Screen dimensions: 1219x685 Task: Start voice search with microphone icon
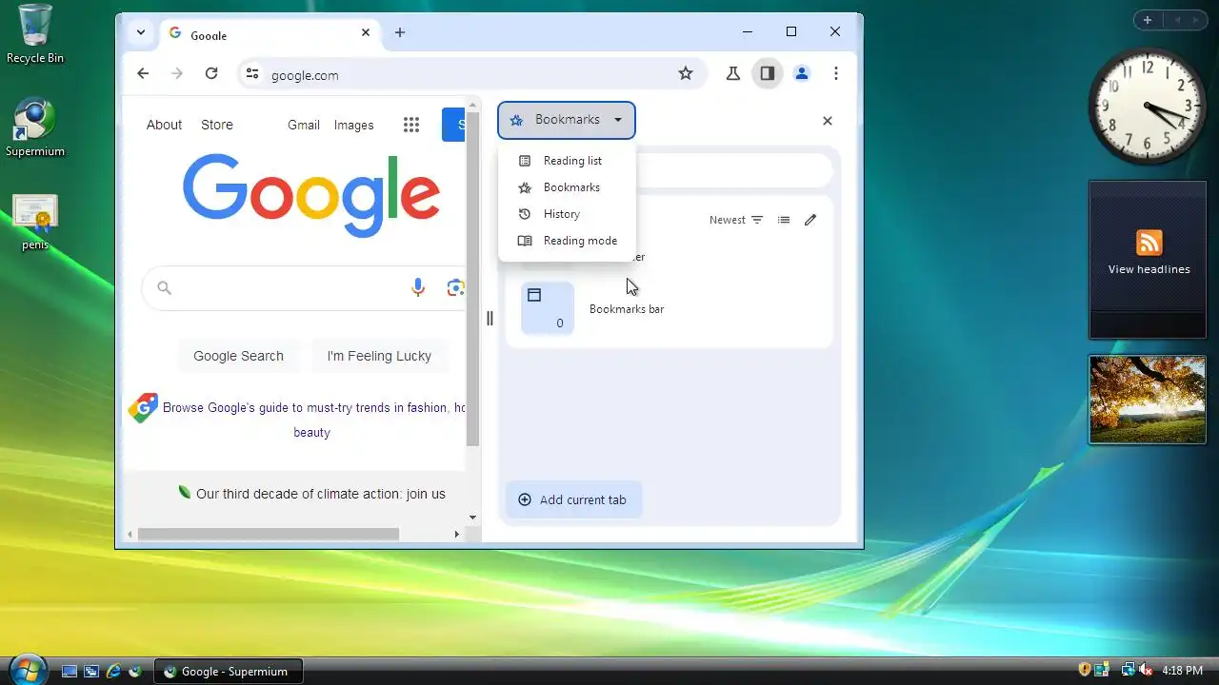pos(418,288)
